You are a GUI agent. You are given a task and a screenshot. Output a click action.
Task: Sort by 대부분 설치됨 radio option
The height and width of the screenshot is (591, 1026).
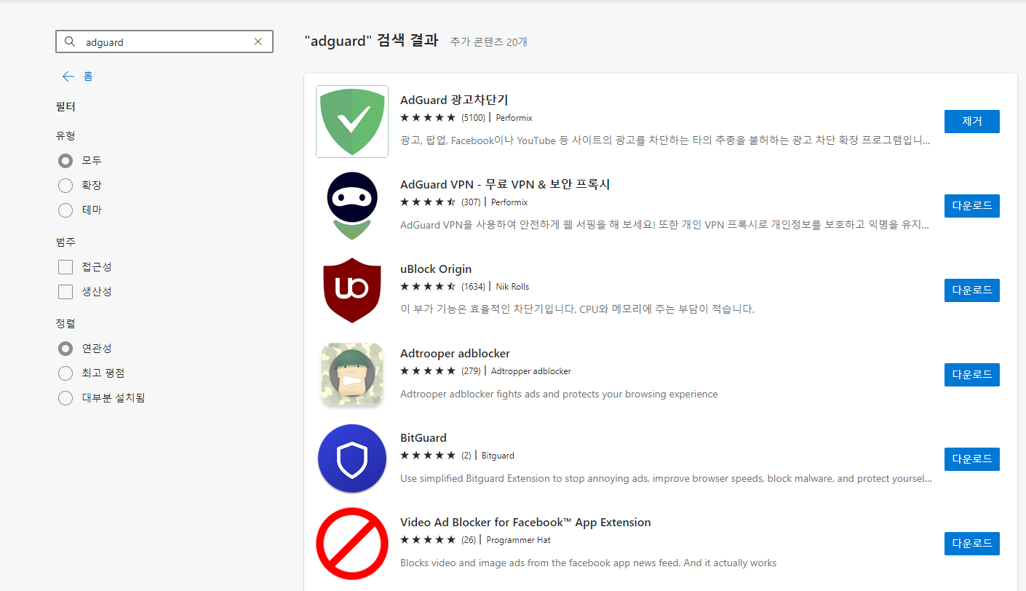(x=65, y=398)
